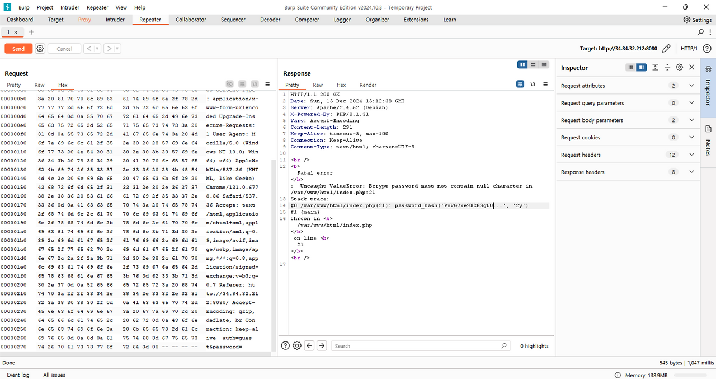
Task: Open Settings in the top right
Action: point(698,20)
